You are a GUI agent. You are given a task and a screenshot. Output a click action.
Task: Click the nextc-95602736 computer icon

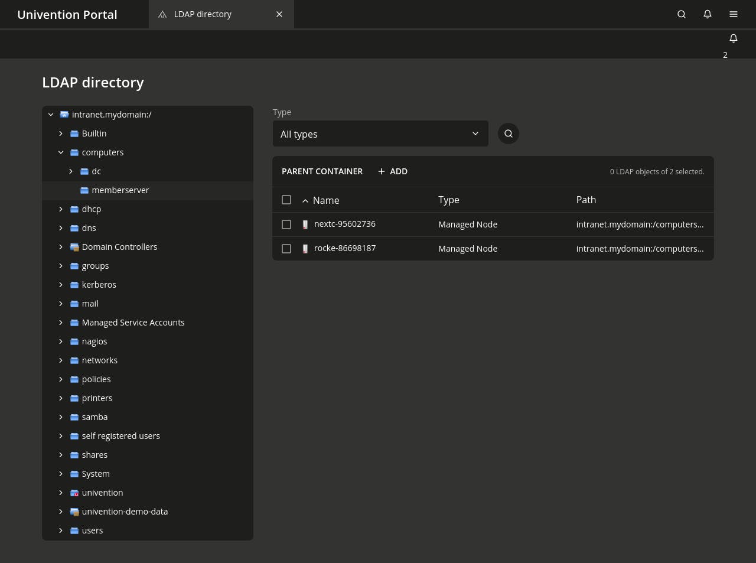point(305,224)
